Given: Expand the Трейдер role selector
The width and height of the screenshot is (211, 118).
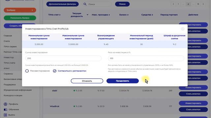Looking at the screenshot, I should tap(20, 10).
